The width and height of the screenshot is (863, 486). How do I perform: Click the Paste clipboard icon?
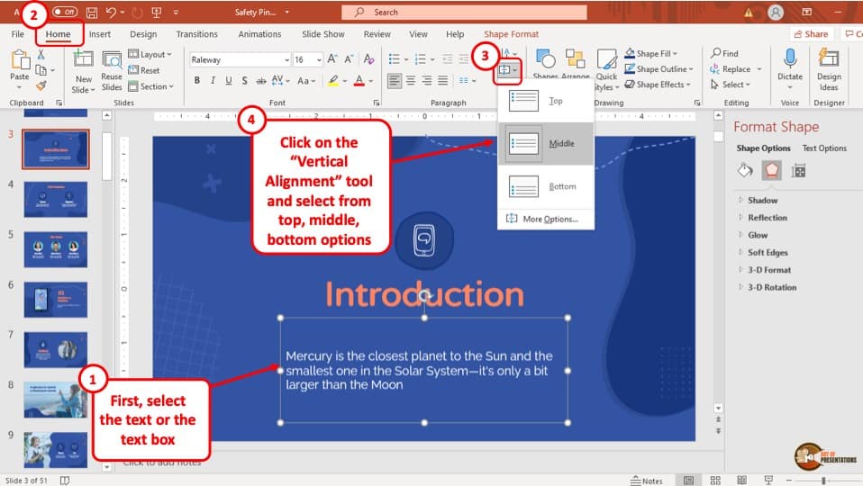(x=20, y=59)
